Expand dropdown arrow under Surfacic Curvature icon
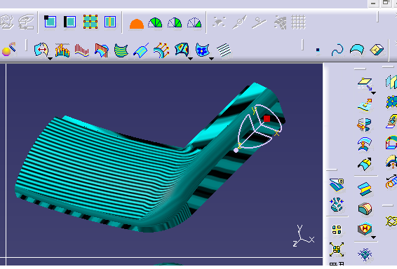 pos(211,59)
